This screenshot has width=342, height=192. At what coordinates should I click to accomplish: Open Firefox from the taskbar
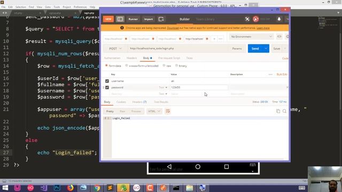[70, 188]
